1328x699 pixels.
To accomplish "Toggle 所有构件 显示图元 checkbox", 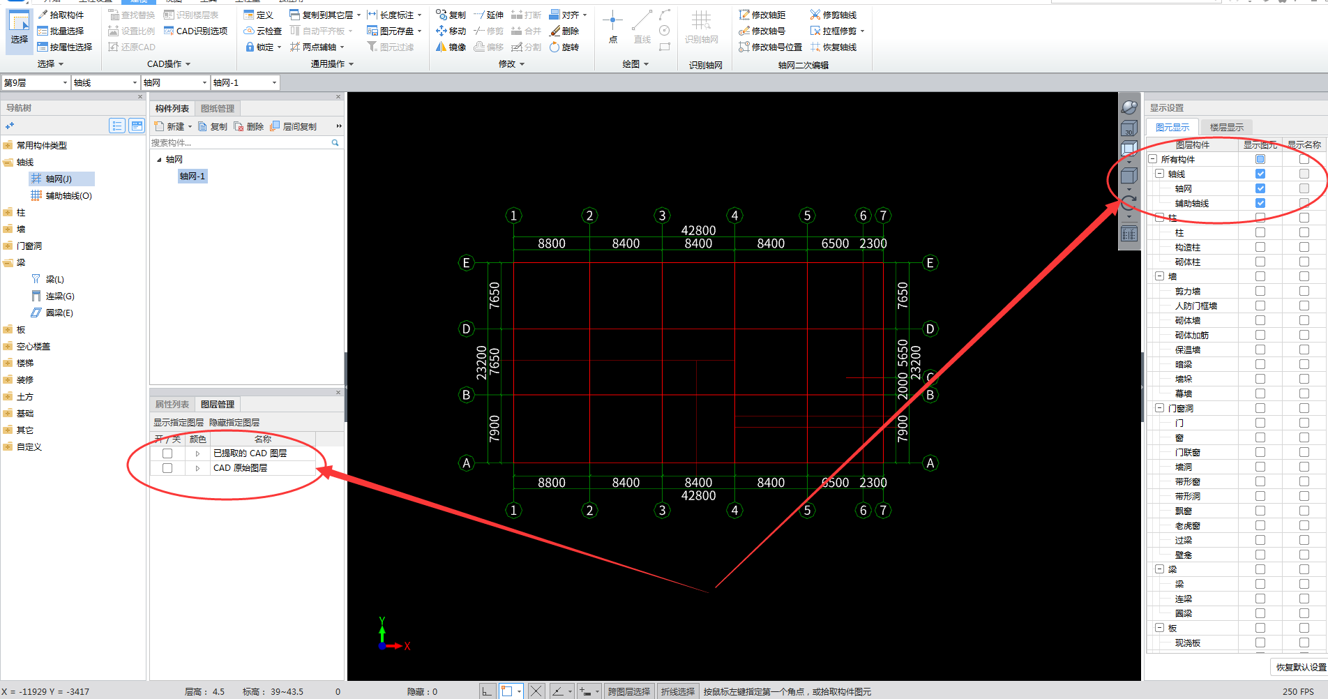I will (1260, 159).
